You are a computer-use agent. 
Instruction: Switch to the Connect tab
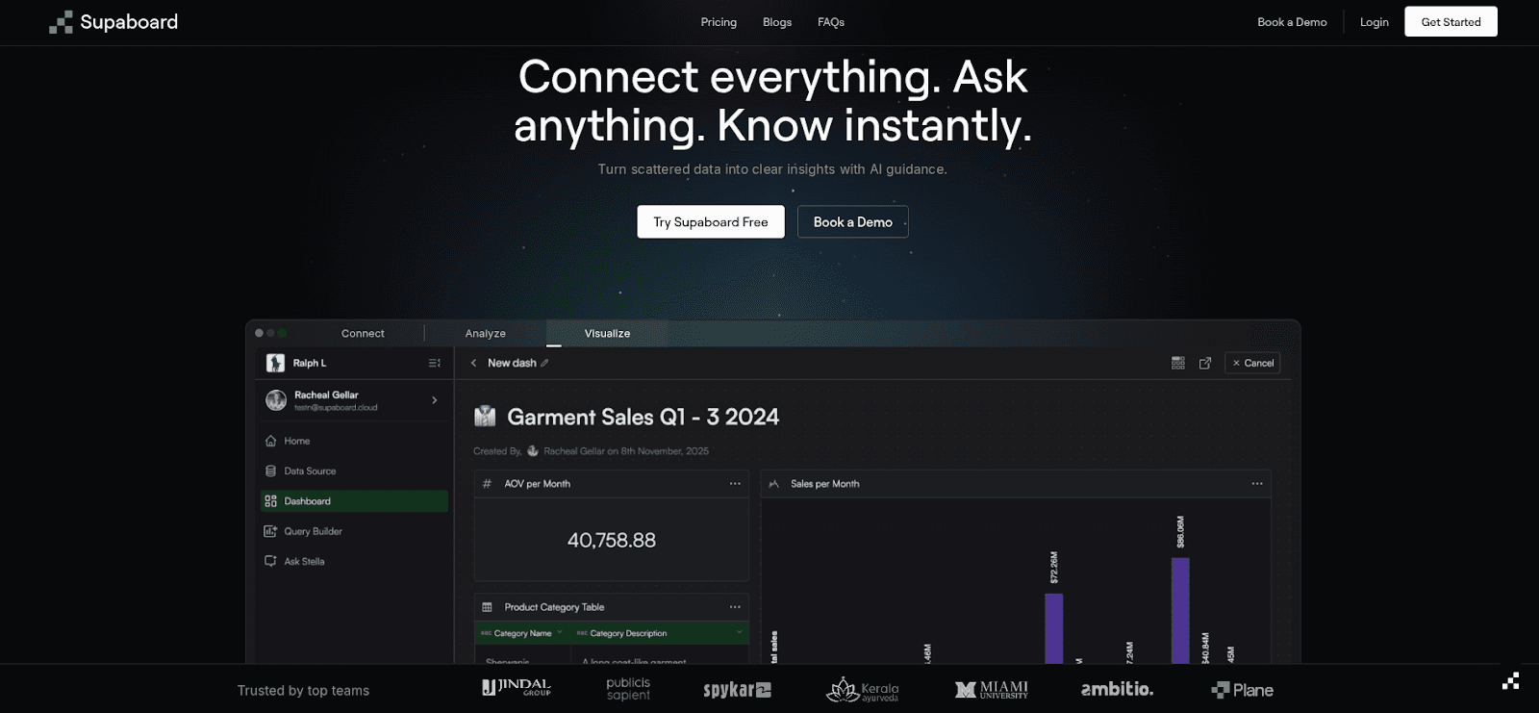(363, 333)
